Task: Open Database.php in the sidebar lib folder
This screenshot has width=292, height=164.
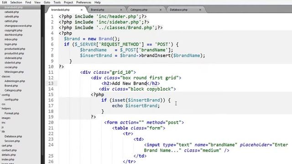Action: click(13, 136)
